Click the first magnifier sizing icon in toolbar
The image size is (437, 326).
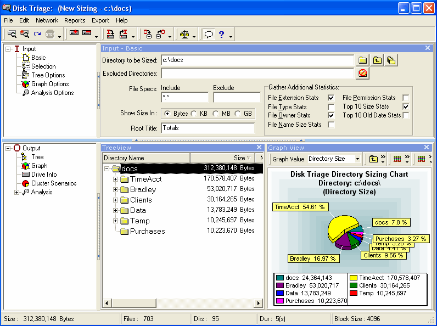12,34
